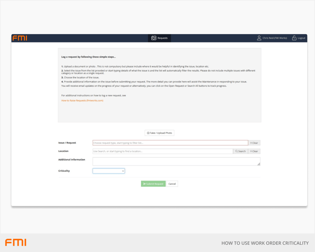
Task: Open the How to Raise Requests link
Action: point(82,100)
